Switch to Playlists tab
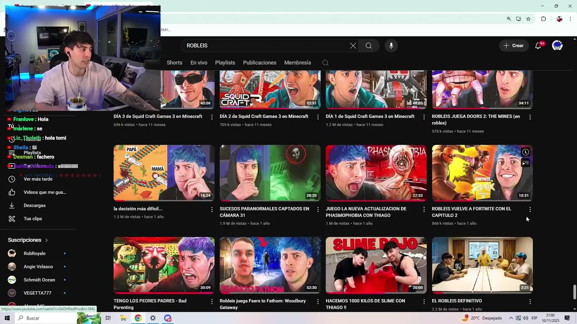The image size is (577, 324). point(225,63)
